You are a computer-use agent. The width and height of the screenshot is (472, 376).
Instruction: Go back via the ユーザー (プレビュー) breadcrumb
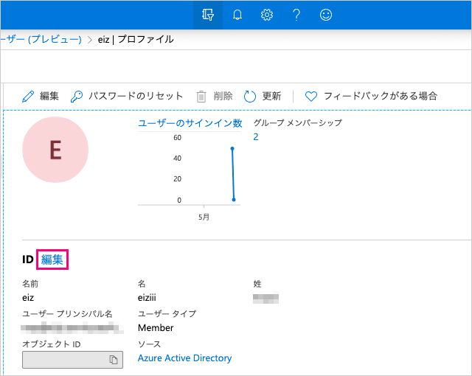tap(41, 39)
